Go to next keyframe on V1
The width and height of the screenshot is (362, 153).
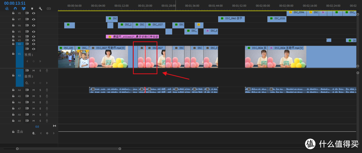point(40,61)
